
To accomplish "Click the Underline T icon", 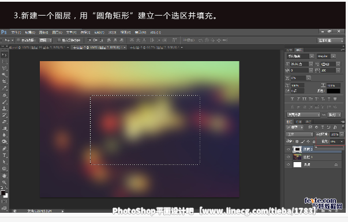I will 329,99.
